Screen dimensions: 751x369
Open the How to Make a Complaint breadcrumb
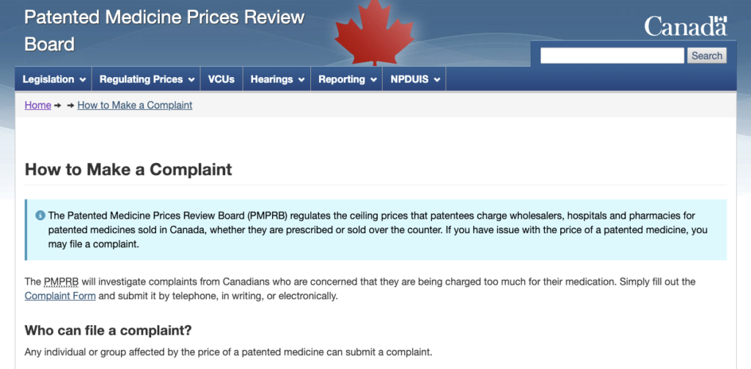135,105
